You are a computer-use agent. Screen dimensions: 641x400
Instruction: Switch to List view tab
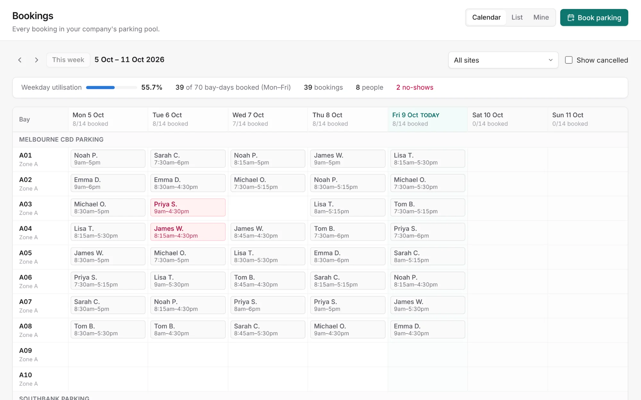point(517,17)
